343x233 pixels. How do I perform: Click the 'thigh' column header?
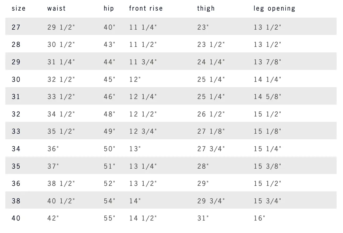(206, 8)
